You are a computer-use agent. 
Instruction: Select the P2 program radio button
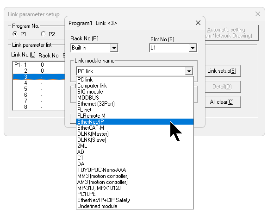tap(43, 34)
